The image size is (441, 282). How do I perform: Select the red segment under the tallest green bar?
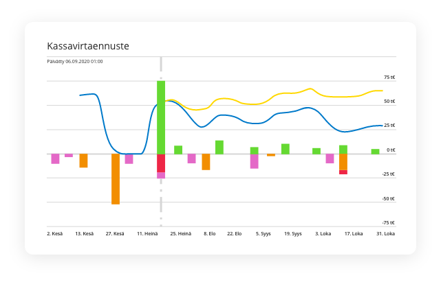click(161, 163)
